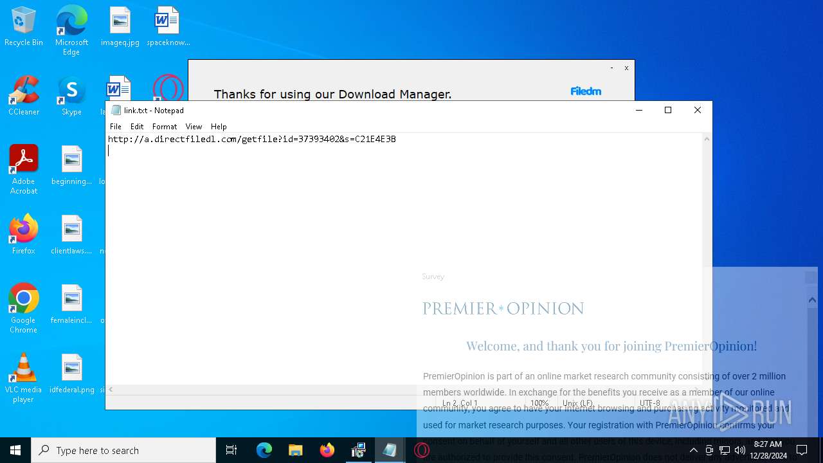The width and height of the screenshot is (823, 463).
Task: Open the Notepad View menu
Action: (x=194, y=127)
